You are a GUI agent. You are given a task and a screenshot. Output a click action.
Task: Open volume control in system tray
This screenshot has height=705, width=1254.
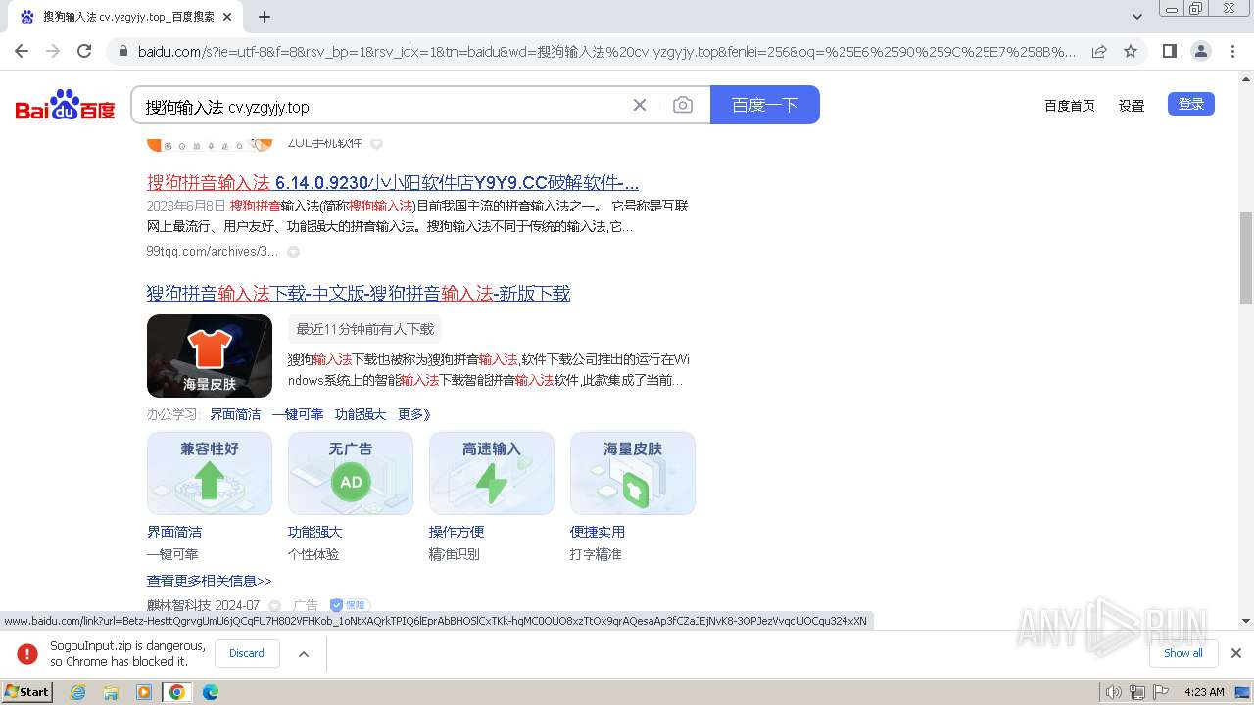click(x=1113, y=692)
